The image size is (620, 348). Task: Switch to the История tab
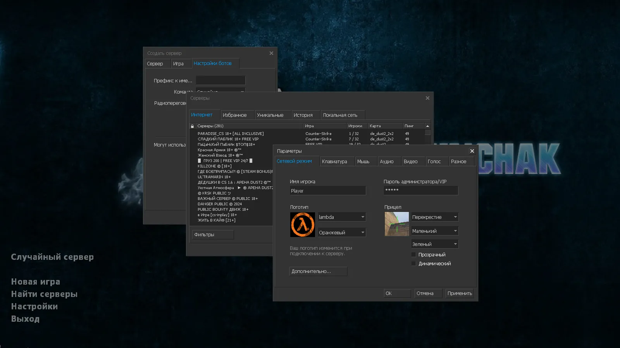tap(305, 115)
